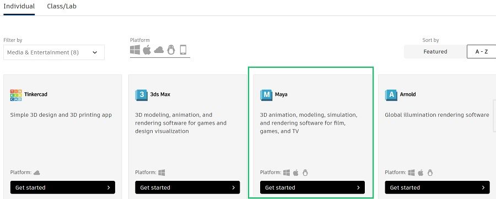
Task: Click Maya's Linux platform icon
Action: (x=305, y=173)
